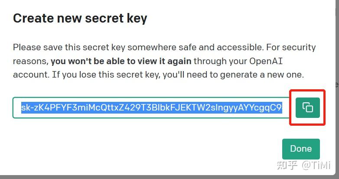Click the word "OpenAI" in the description

(267, 61)
